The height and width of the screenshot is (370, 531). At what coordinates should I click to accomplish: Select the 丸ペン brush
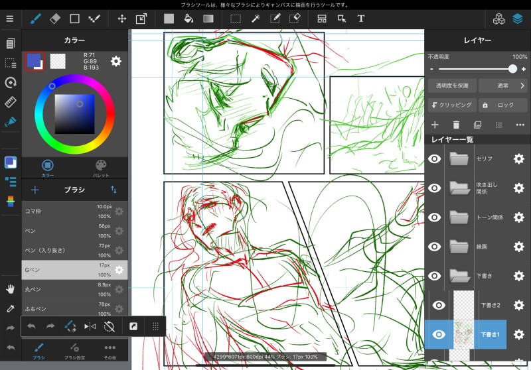[74, 290]
